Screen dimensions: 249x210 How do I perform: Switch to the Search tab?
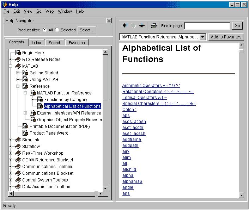[x=55, y=43]
